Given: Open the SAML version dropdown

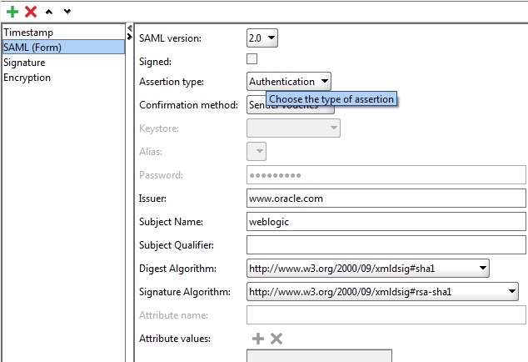Looking at the screenshot, I should (x=262, y=38).
